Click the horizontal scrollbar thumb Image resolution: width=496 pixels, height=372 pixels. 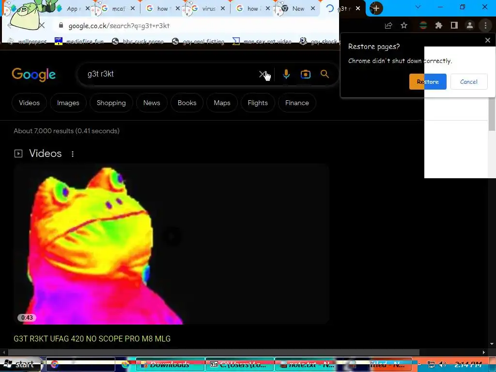coord(214,352)
